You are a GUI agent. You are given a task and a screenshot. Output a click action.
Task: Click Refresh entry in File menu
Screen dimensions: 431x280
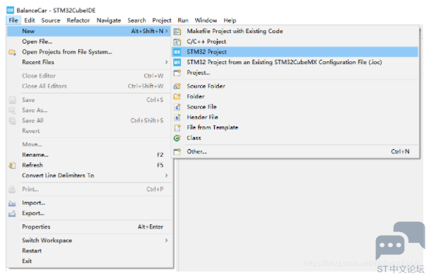click(89, 165)
